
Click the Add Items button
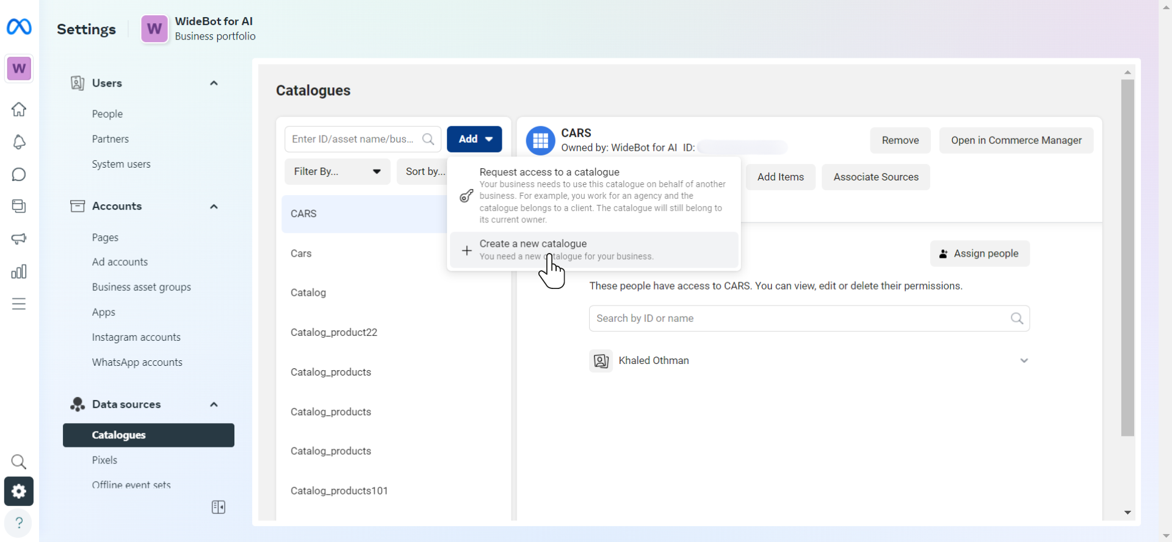pos(781,177)
